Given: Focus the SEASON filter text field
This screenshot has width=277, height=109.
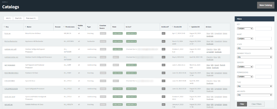Looking at the screenshot, I should 263,67.
